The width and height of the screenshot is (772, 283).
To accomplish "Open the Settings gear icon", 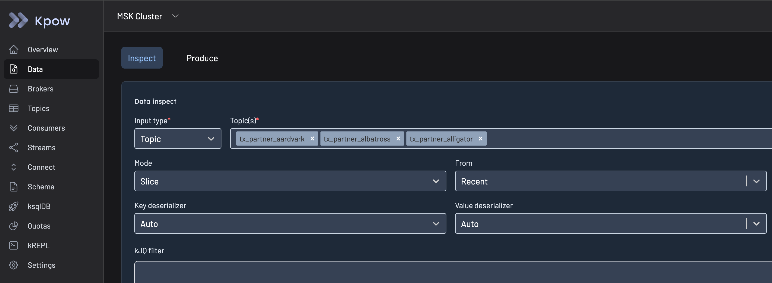I will click(x=14, y=265).
